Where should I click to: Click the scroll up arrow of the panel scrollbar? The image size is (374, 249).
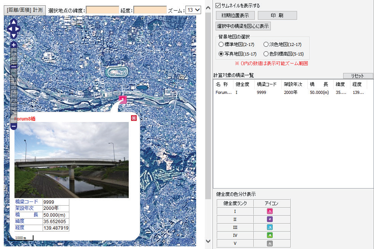(x=208, y=8)
